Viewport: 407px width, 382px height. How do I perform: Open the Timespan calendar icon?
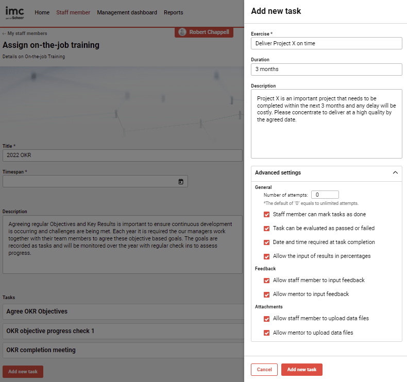(x=181, y=182)
